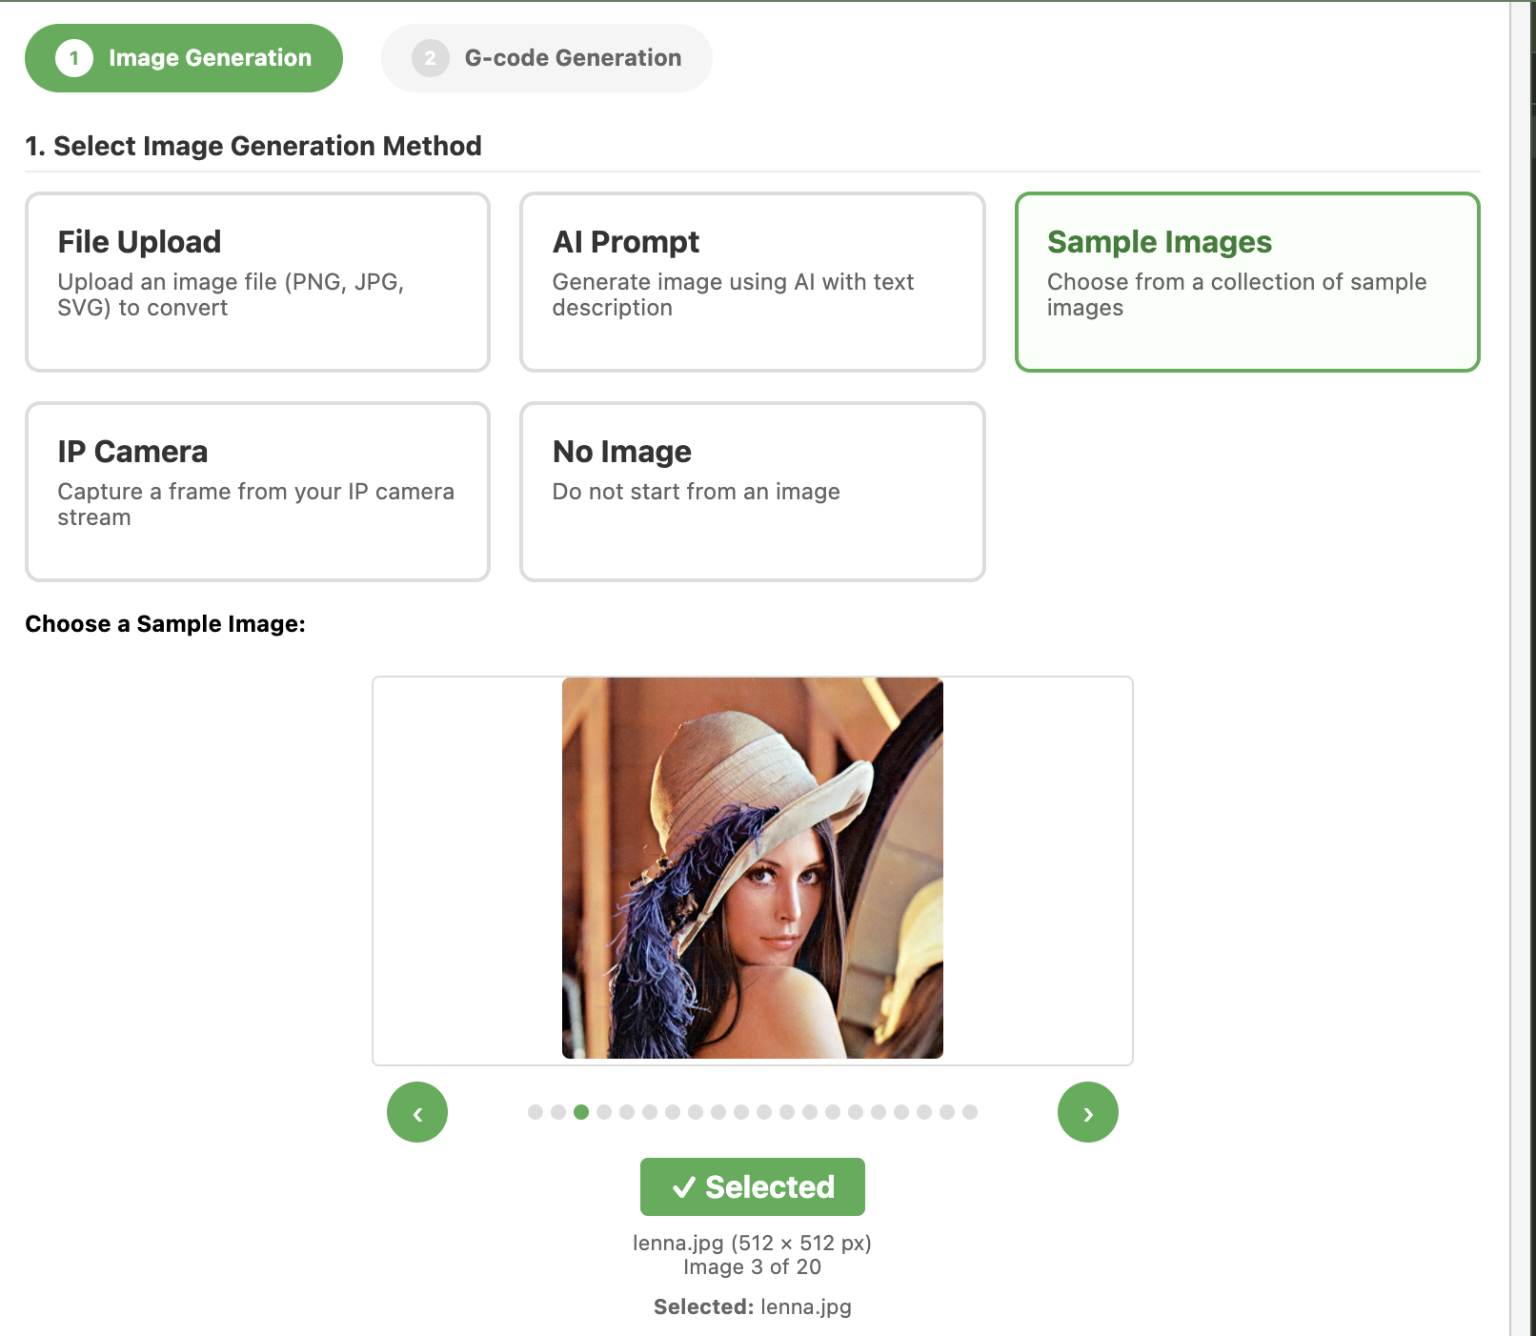Click the Selected confirmation button
Screen dimensions: 1536x1336
click(752, 1186)
